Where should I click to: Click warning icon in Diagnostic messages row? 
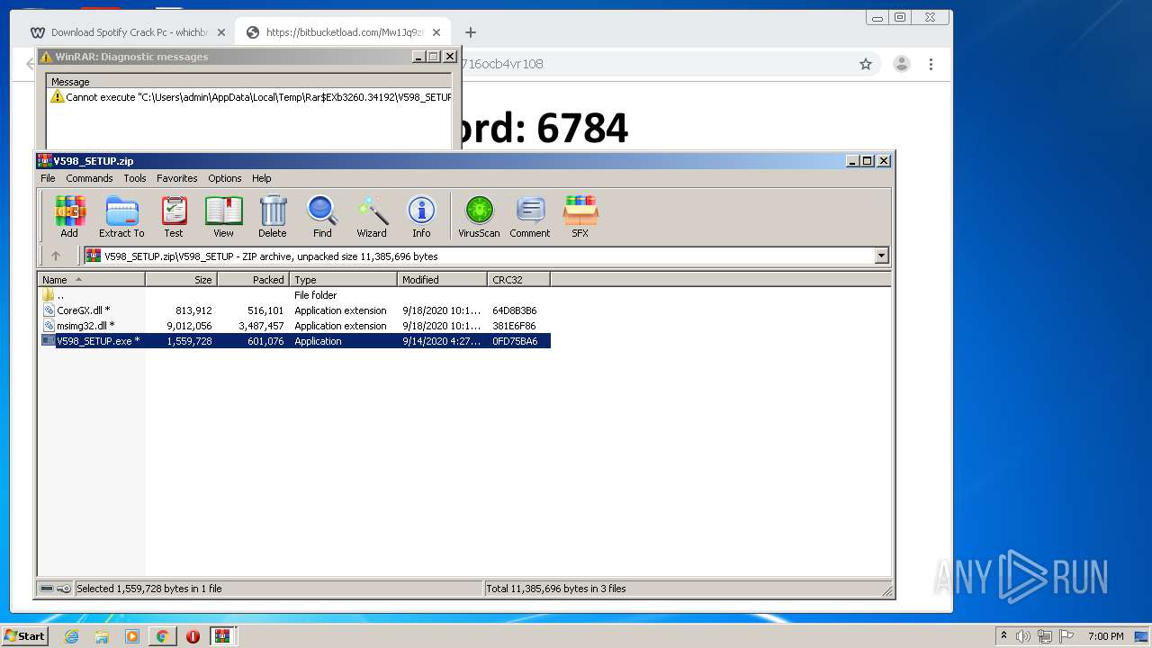pyautogui.click(x=58, y=96)
